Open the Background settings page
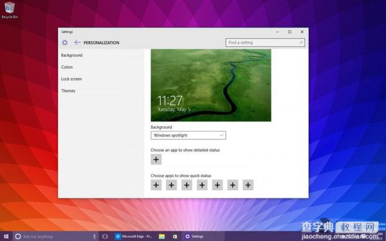 tap(72, 55)
